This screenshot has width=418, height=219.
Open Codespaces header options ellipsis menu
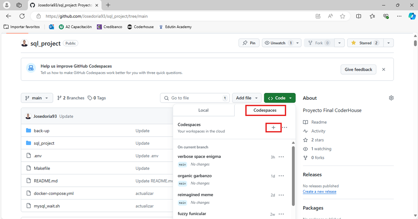[285, 127]
